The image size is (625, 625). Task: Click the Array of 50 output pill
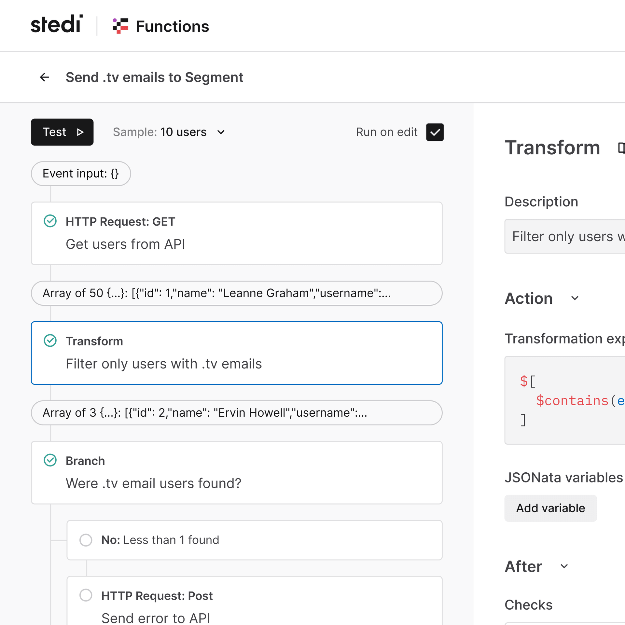tap(237, 293)
